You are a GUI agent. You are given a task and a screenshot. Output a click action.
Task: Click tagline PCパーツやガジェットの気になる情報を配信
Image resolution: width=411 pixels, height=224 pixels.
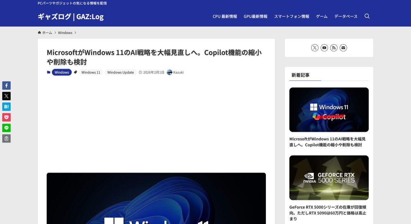tap(72, 3)
